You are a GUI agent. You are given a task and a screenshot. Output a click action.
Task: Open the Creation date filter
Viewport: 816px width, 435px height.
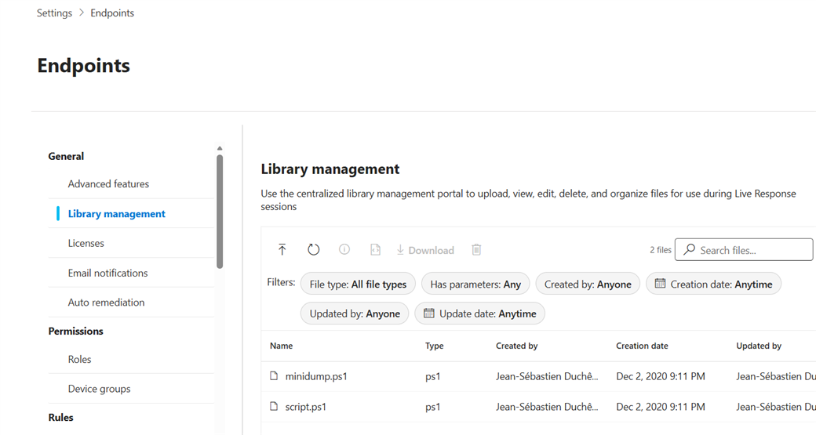[x=713, y=284]
